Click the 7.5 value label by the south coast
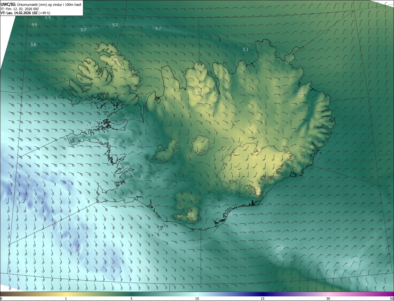The width and height of the screenshot is (394, 301). pyautogui.click(x=230, y=214)
